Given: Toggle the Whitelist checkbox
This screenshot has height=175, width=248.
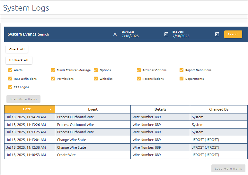Looking at the screenshot, I should [x=96, y=79].
